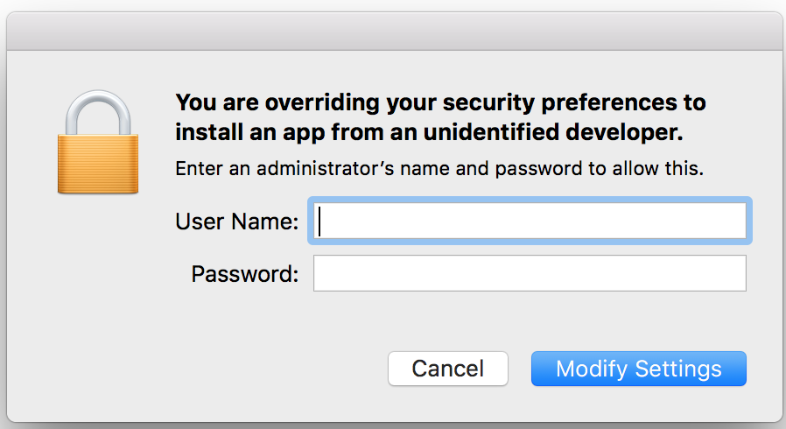
Task: Dismiss the dialog with Cancel
Action: point(447,369)
